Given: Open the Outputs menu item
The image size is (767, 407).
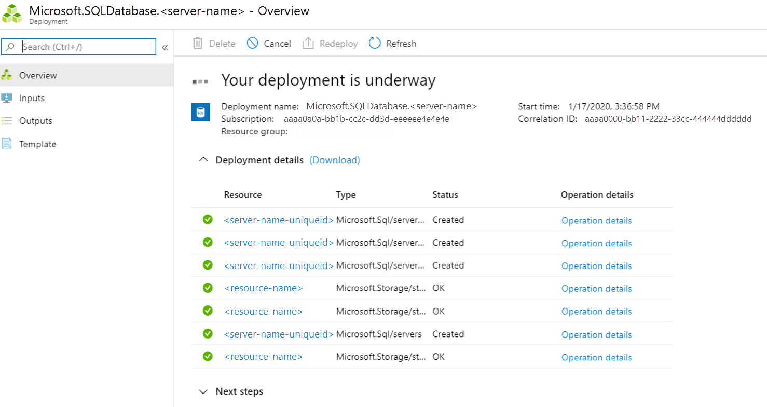Looking at the screenshot, I should (x=87, y=121).
